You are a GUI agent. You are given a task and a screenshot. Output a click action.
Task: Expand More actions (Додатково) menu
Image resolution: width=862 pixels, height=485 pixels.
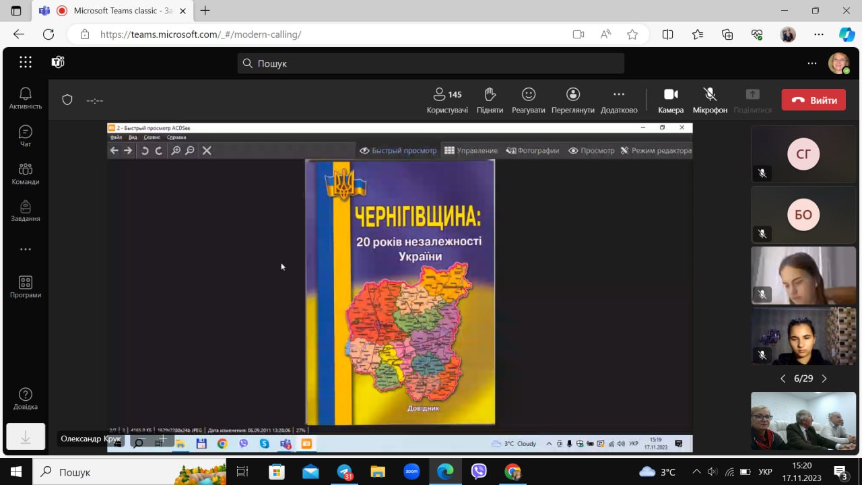coord(619,100)
